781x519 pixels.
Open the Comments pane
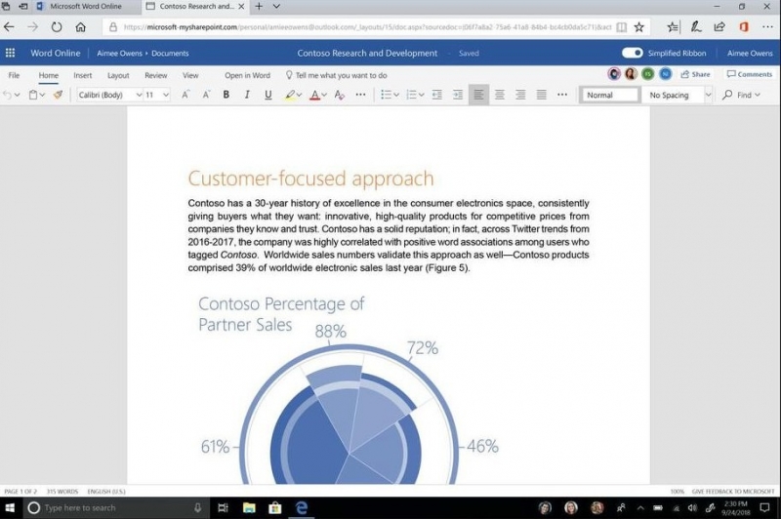[x=749, y=74]
